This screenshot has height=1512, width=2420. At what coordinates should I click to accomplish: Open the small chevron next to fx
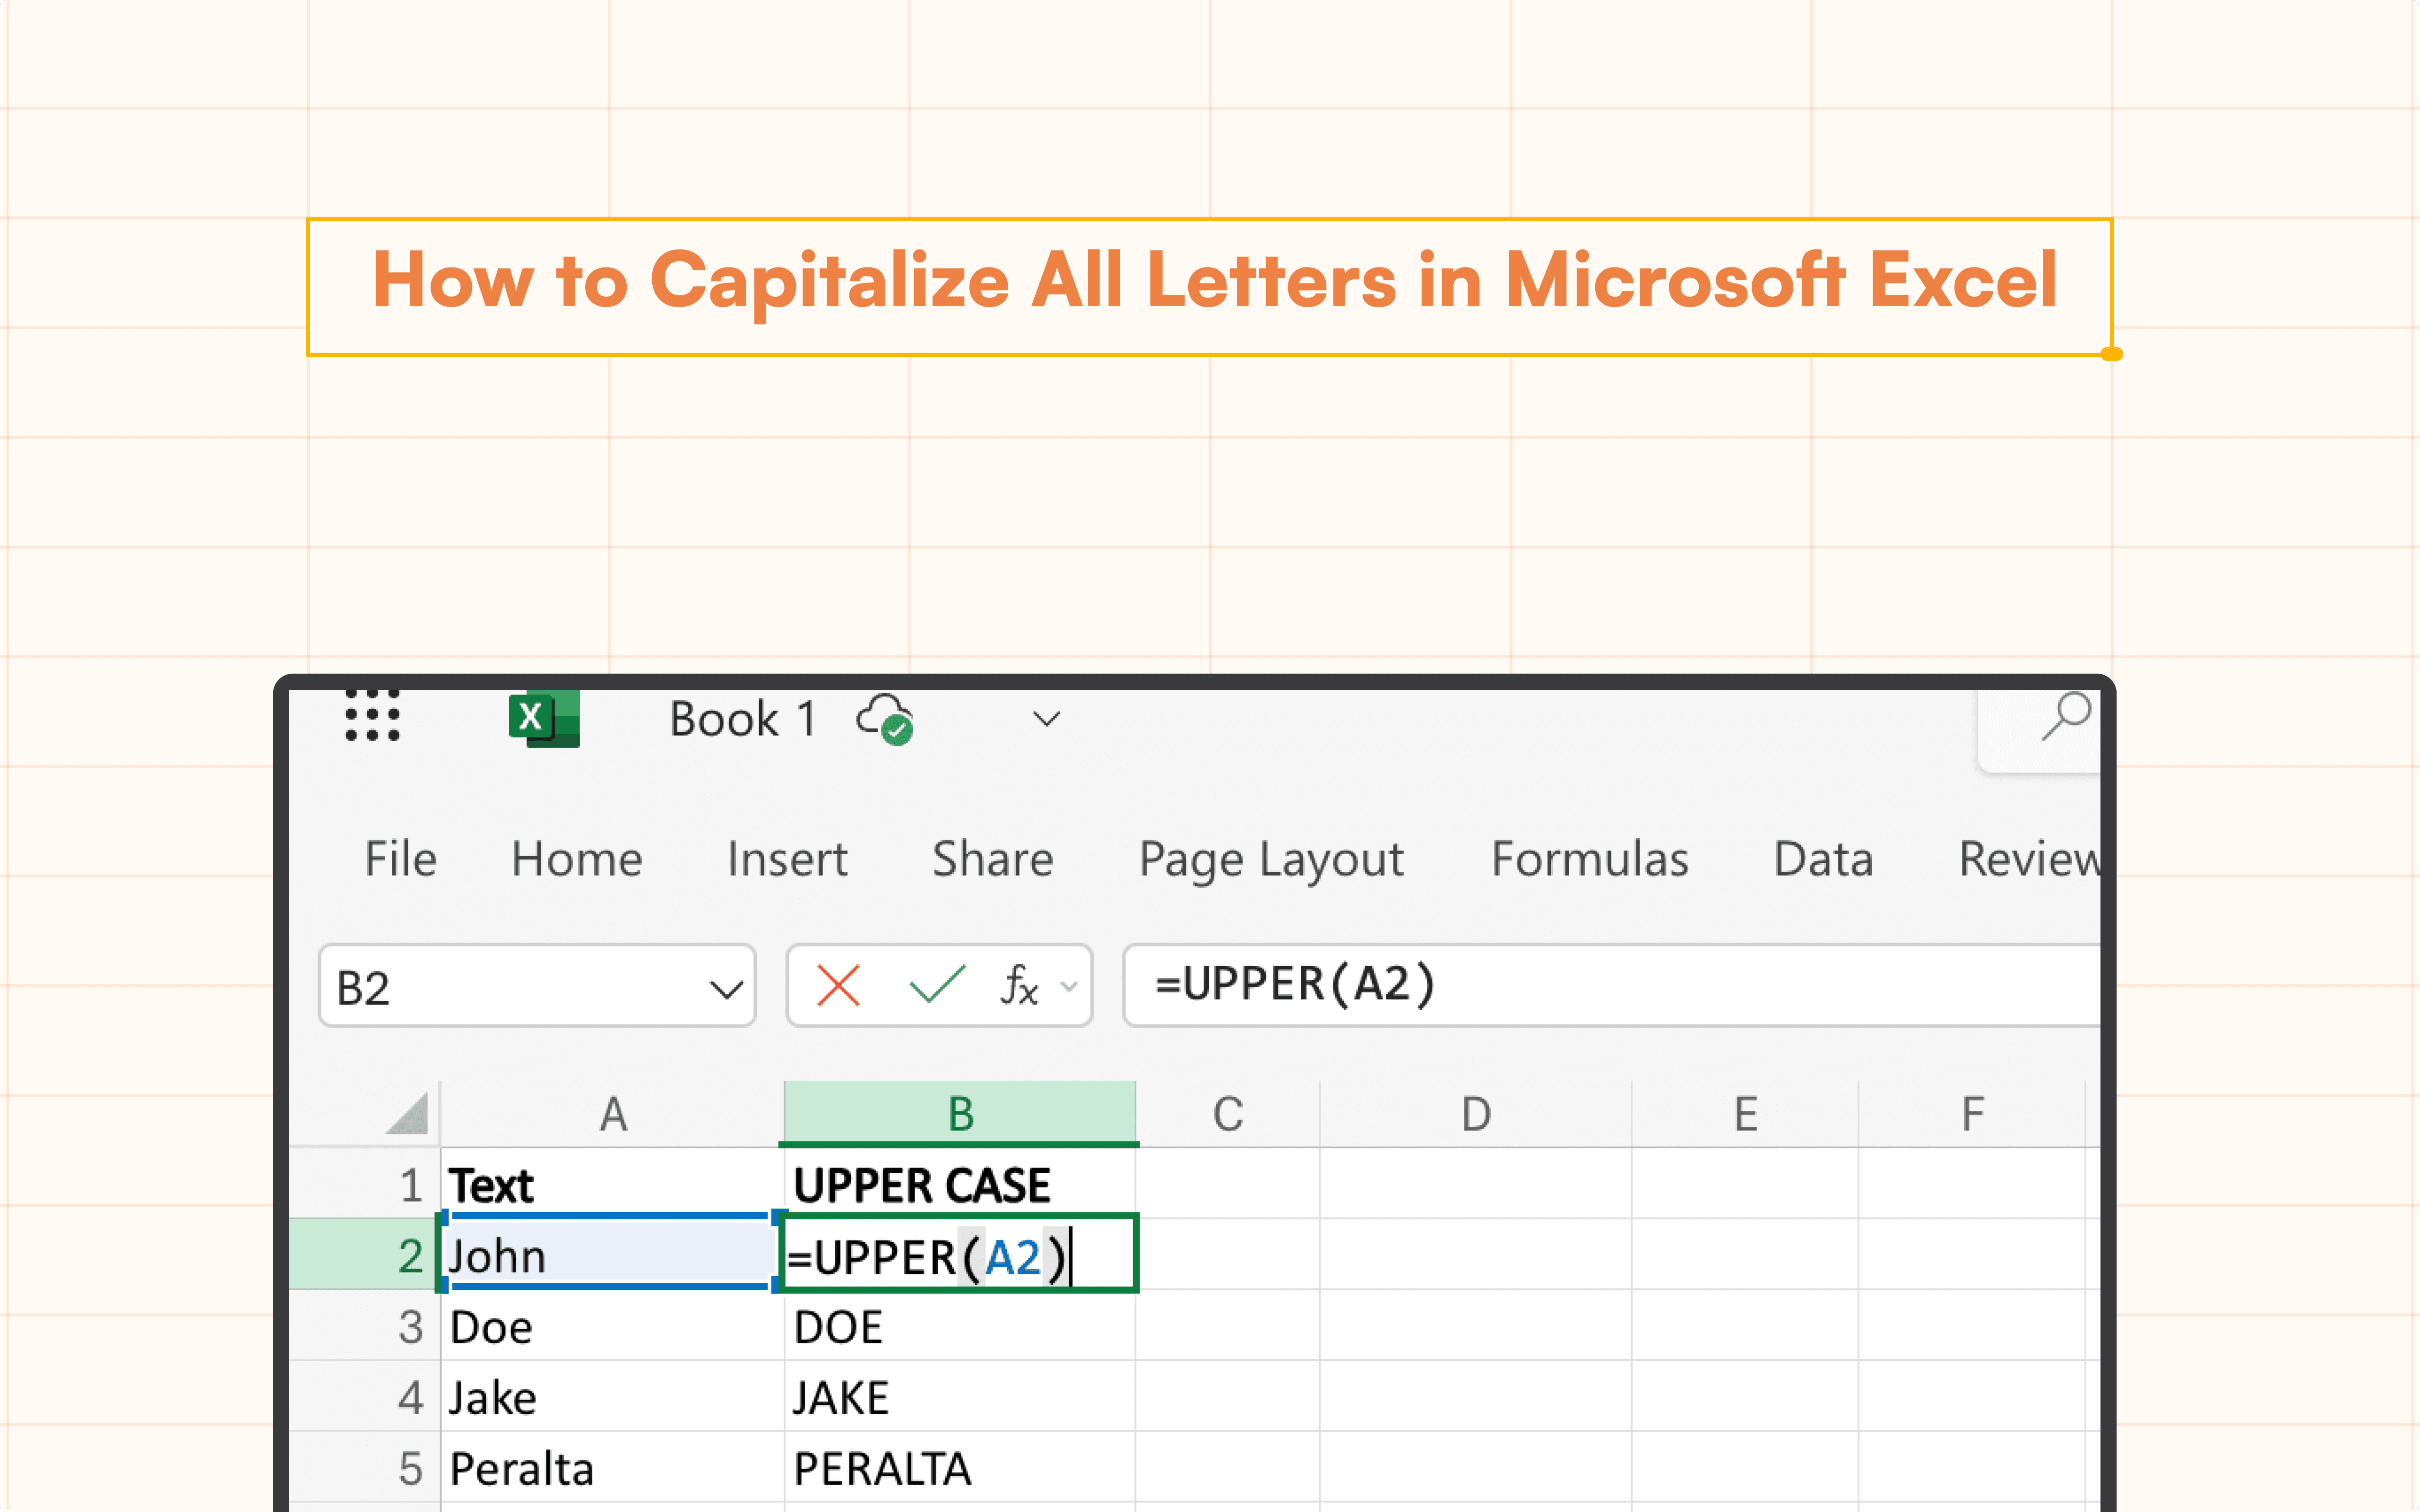[x=1069, y=987]
